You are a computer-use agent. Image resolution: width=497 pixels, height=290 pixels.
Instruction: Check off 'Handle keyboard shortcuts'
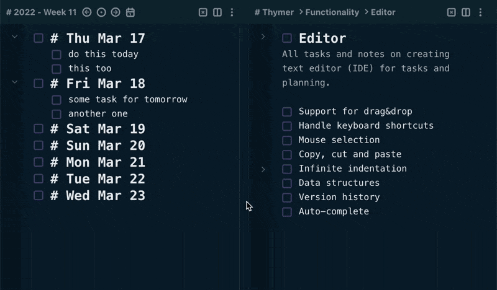[x=287, y=126]
